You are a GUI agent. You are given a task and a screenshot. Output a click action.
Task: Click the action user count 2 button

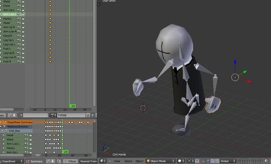point(88,115)
